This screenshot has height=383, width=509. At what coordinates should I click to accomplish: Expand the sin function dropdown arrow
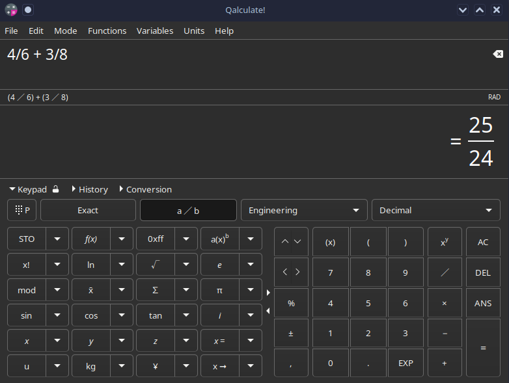[x=57, y=315]
